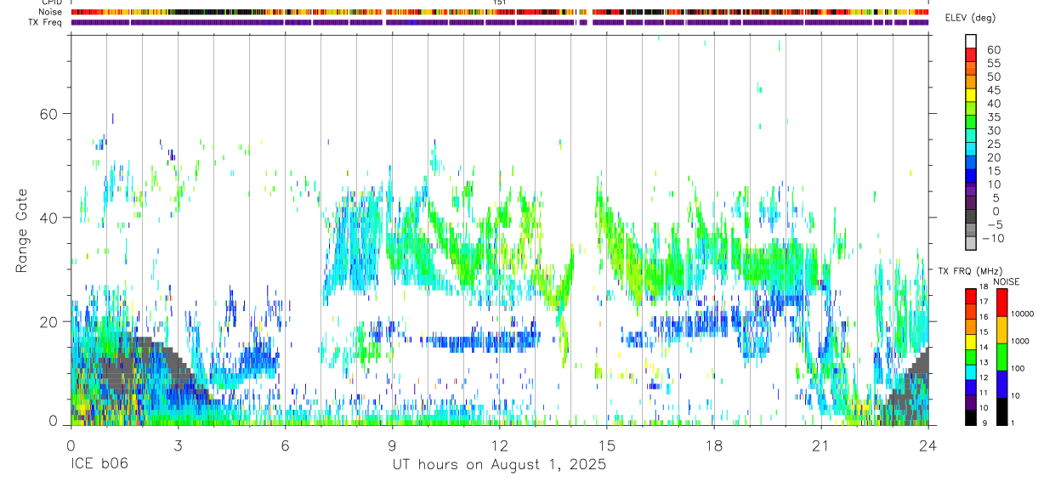The width and height of the screenshot is (1044, 482).
Task: Click the '3' hour tick label on the time axis
Action: pyautogui.click(x=178, y=445)
